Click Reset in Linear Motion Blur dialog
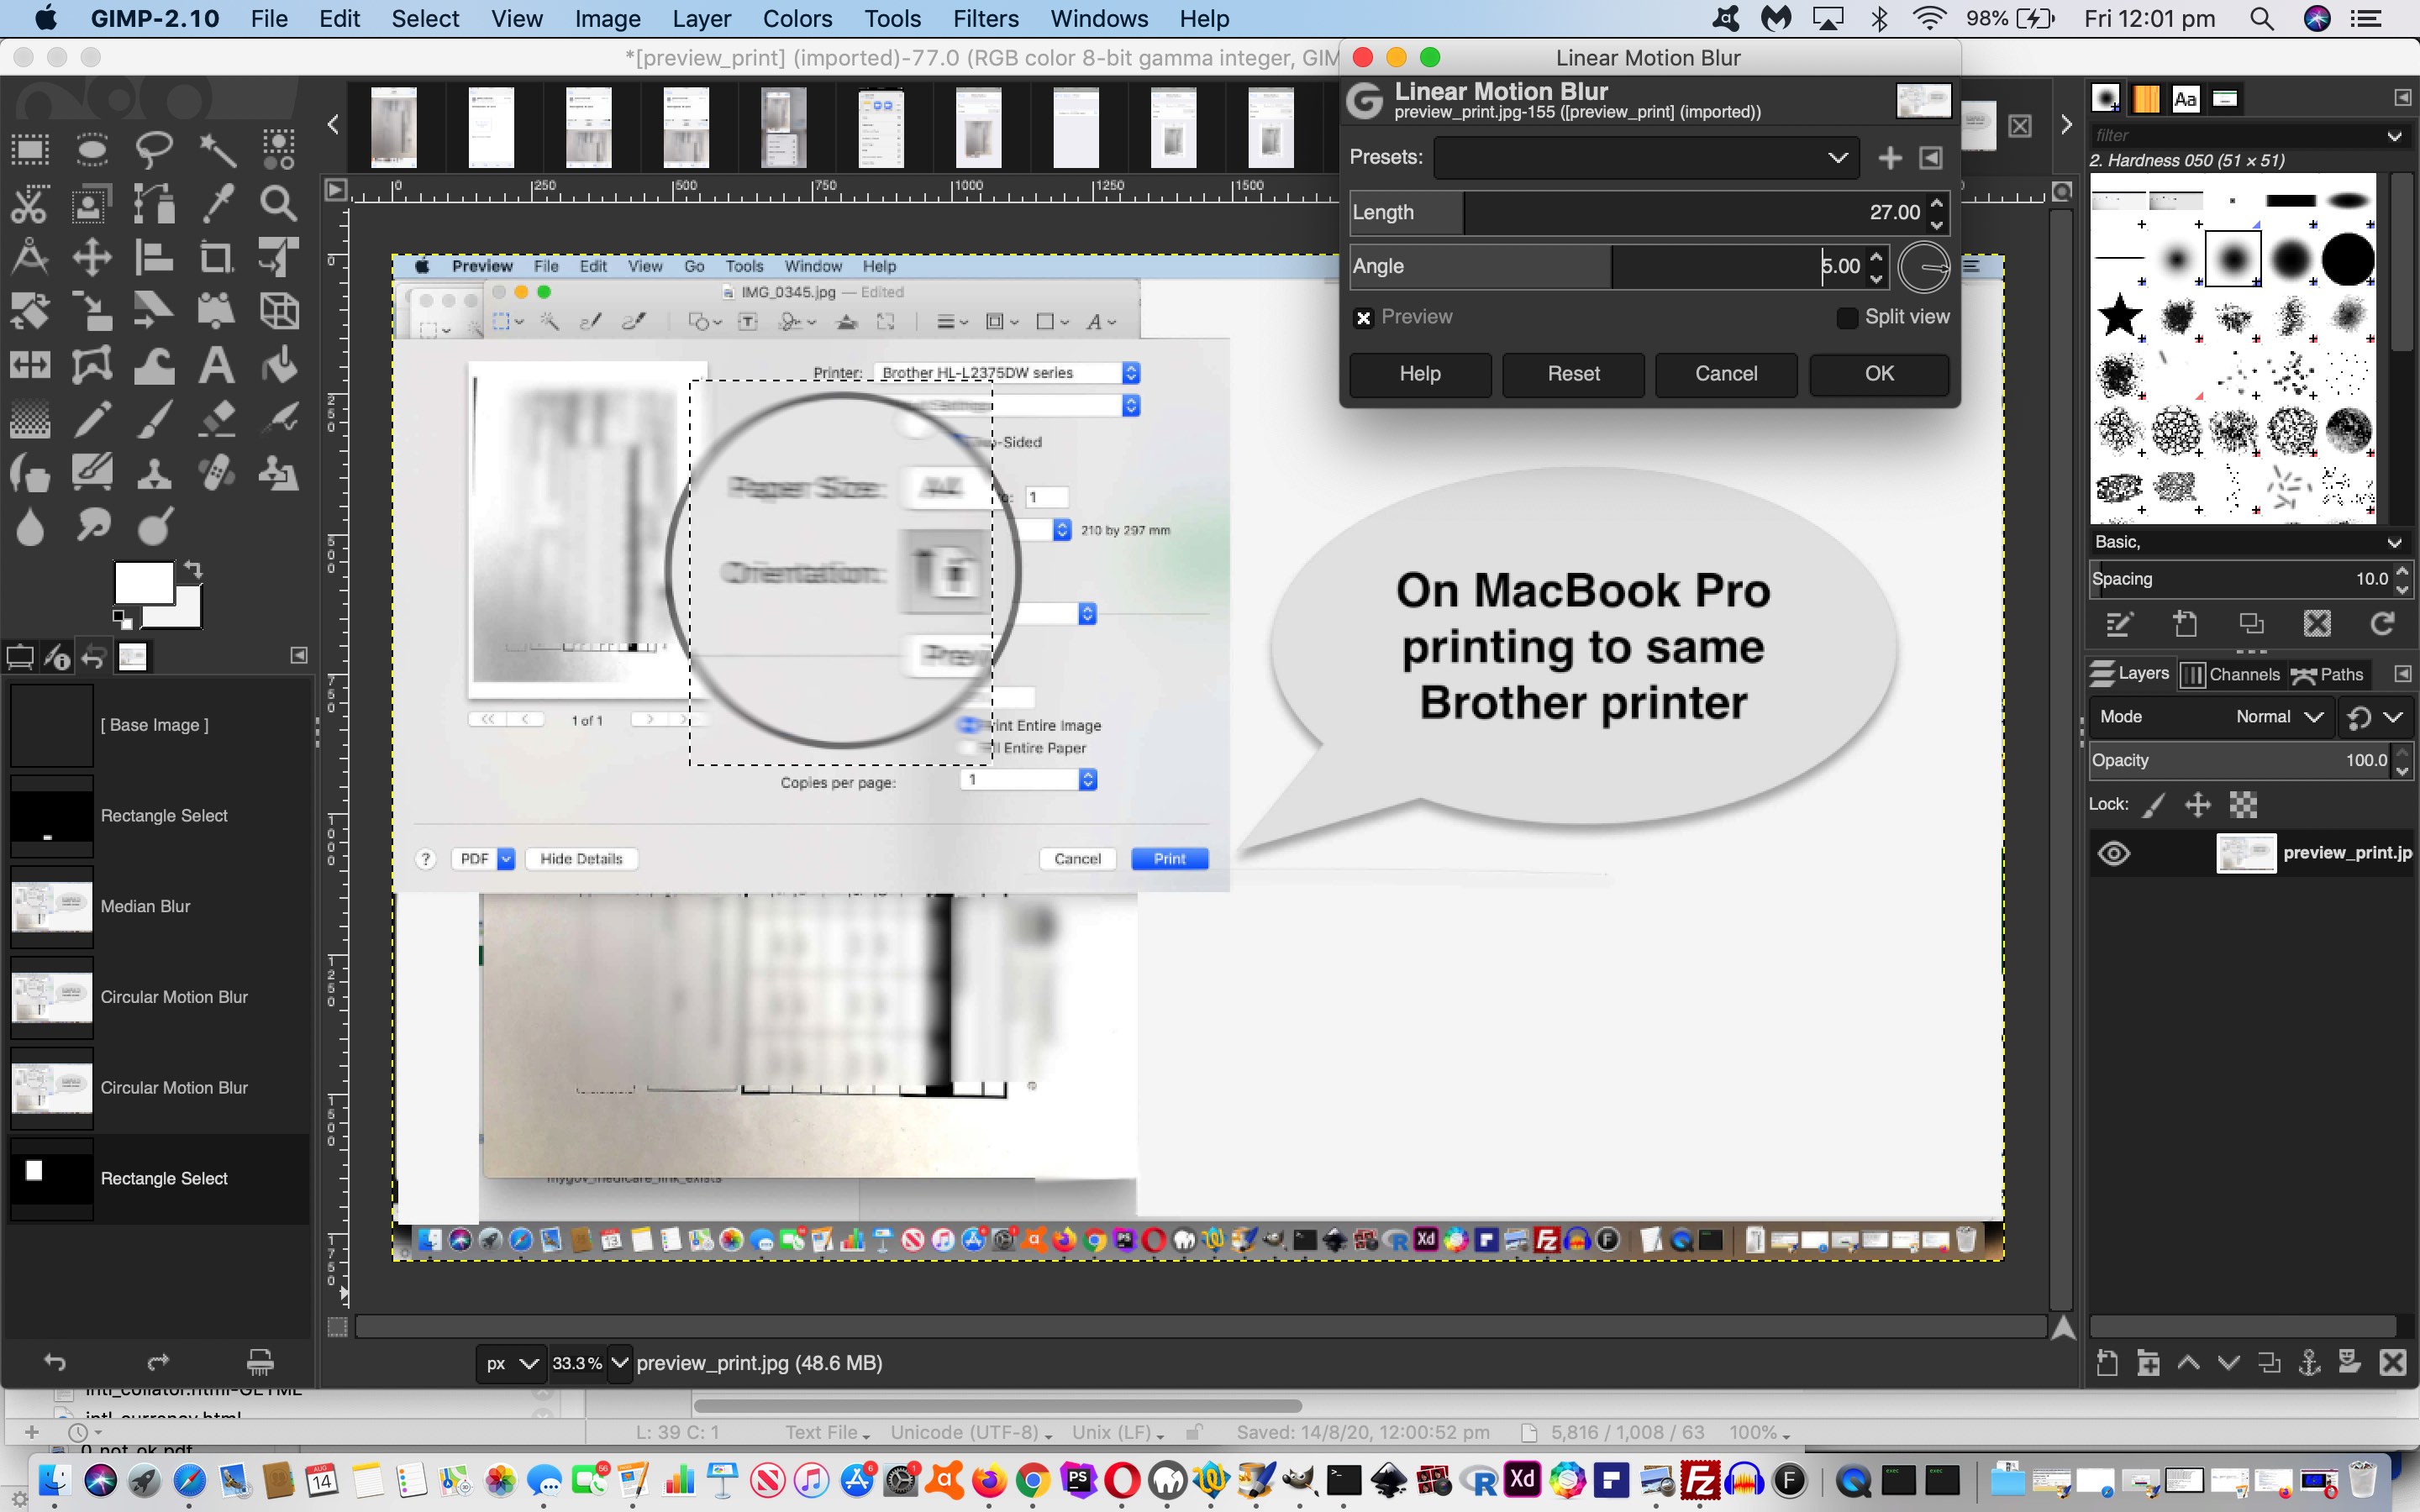Screen dimensions: 2420x1512 click(1573, 374)
